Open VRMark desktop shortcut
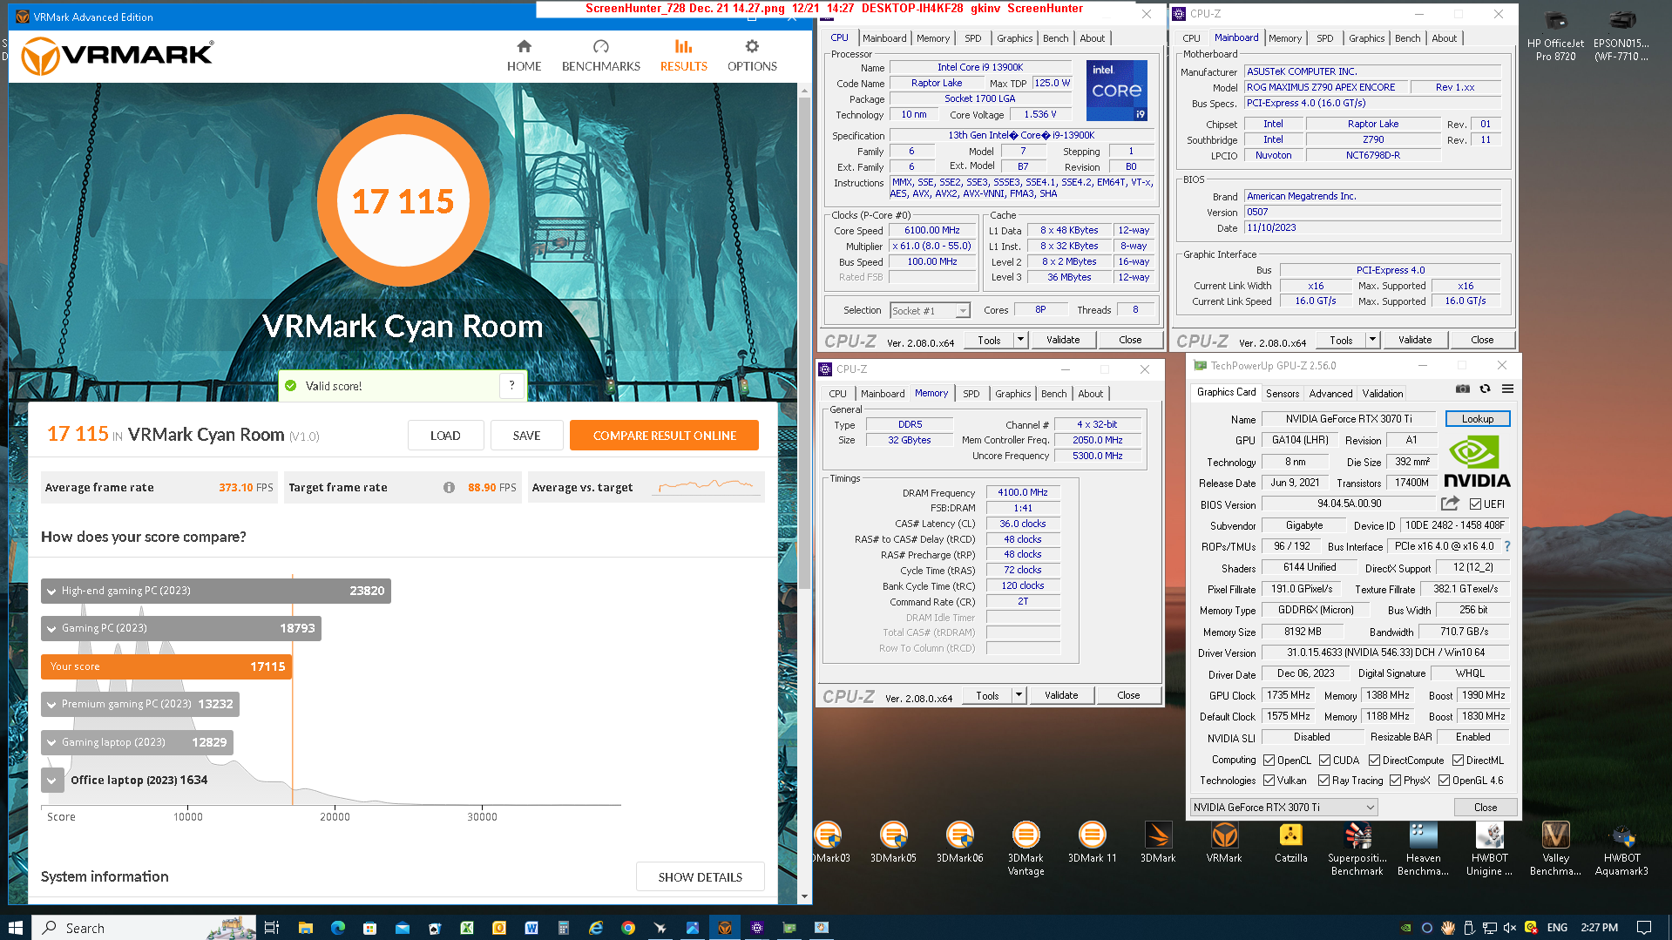 pyautogui.click(x=1224, y=842)
